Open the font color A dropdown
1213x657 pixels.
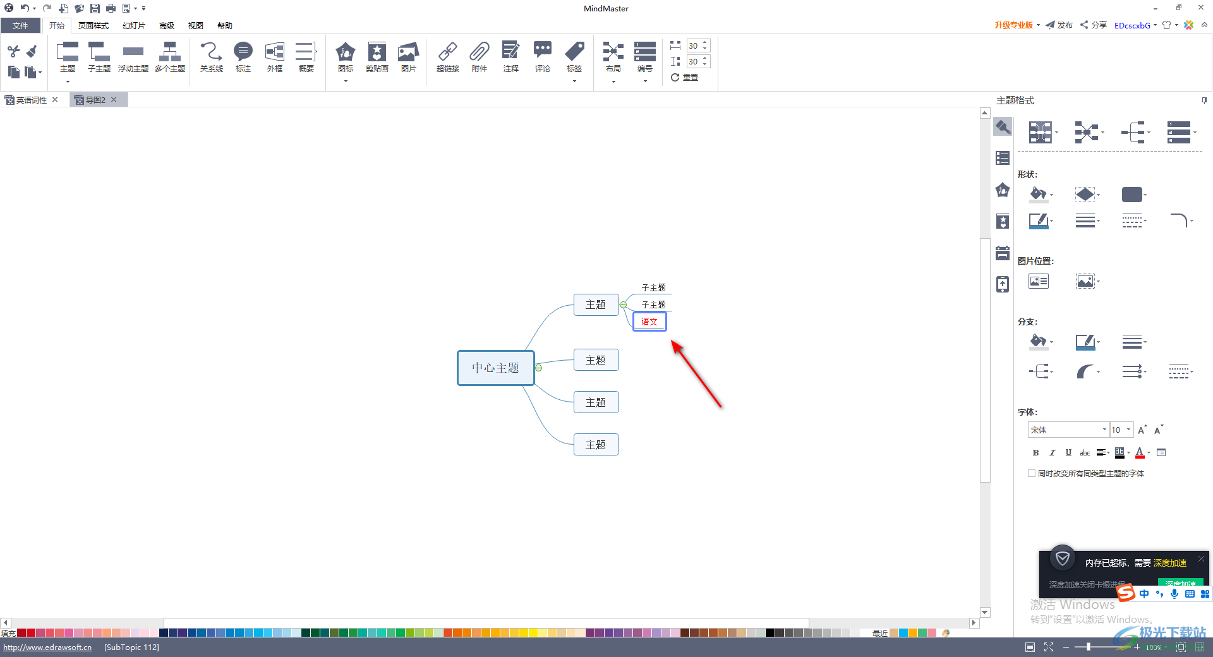coord(1149,452)
